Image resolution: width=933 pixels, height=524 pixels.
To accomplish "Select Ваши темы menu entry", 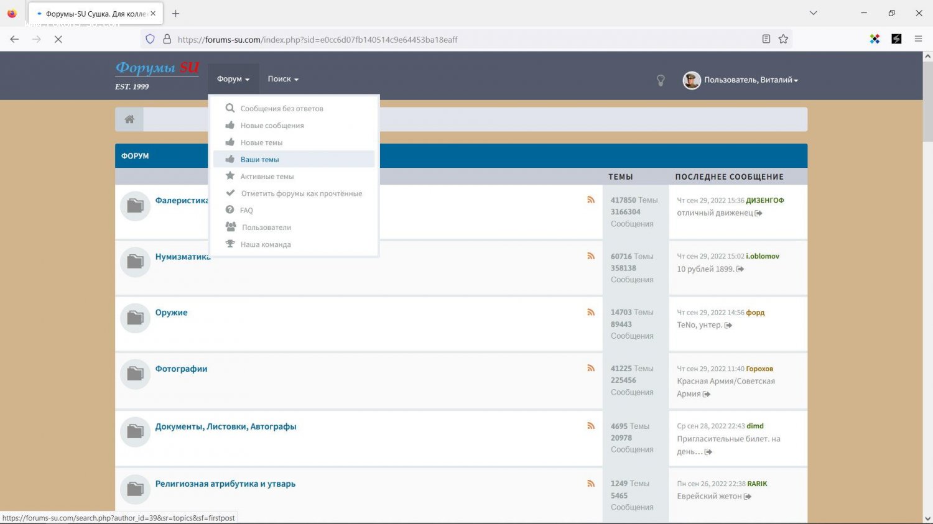I will tap(259, 160).
